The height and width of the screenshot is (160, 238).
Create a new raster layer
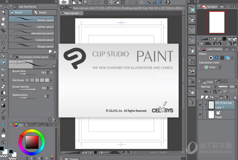[x=202, y=97]
